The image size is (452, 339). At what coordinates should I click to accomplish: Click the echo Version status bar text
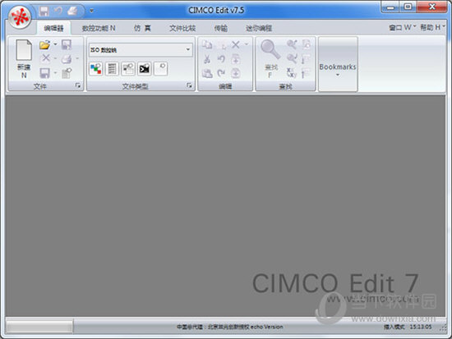(266, 327)
